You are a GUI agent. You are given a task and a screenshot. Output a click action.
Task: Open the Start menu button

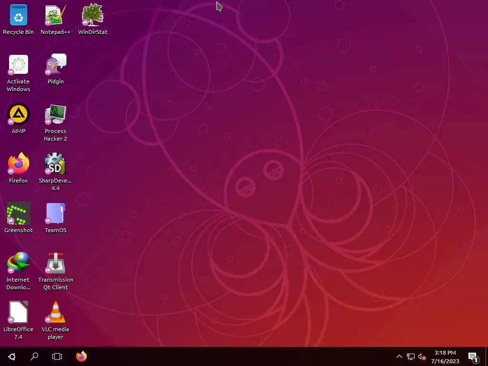12,356
